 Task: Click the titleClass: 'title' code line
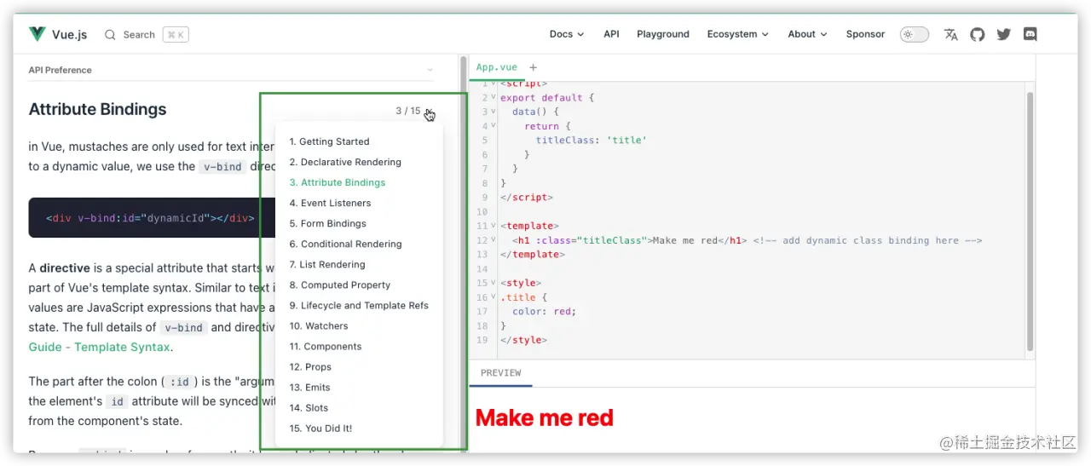[592, 141]
